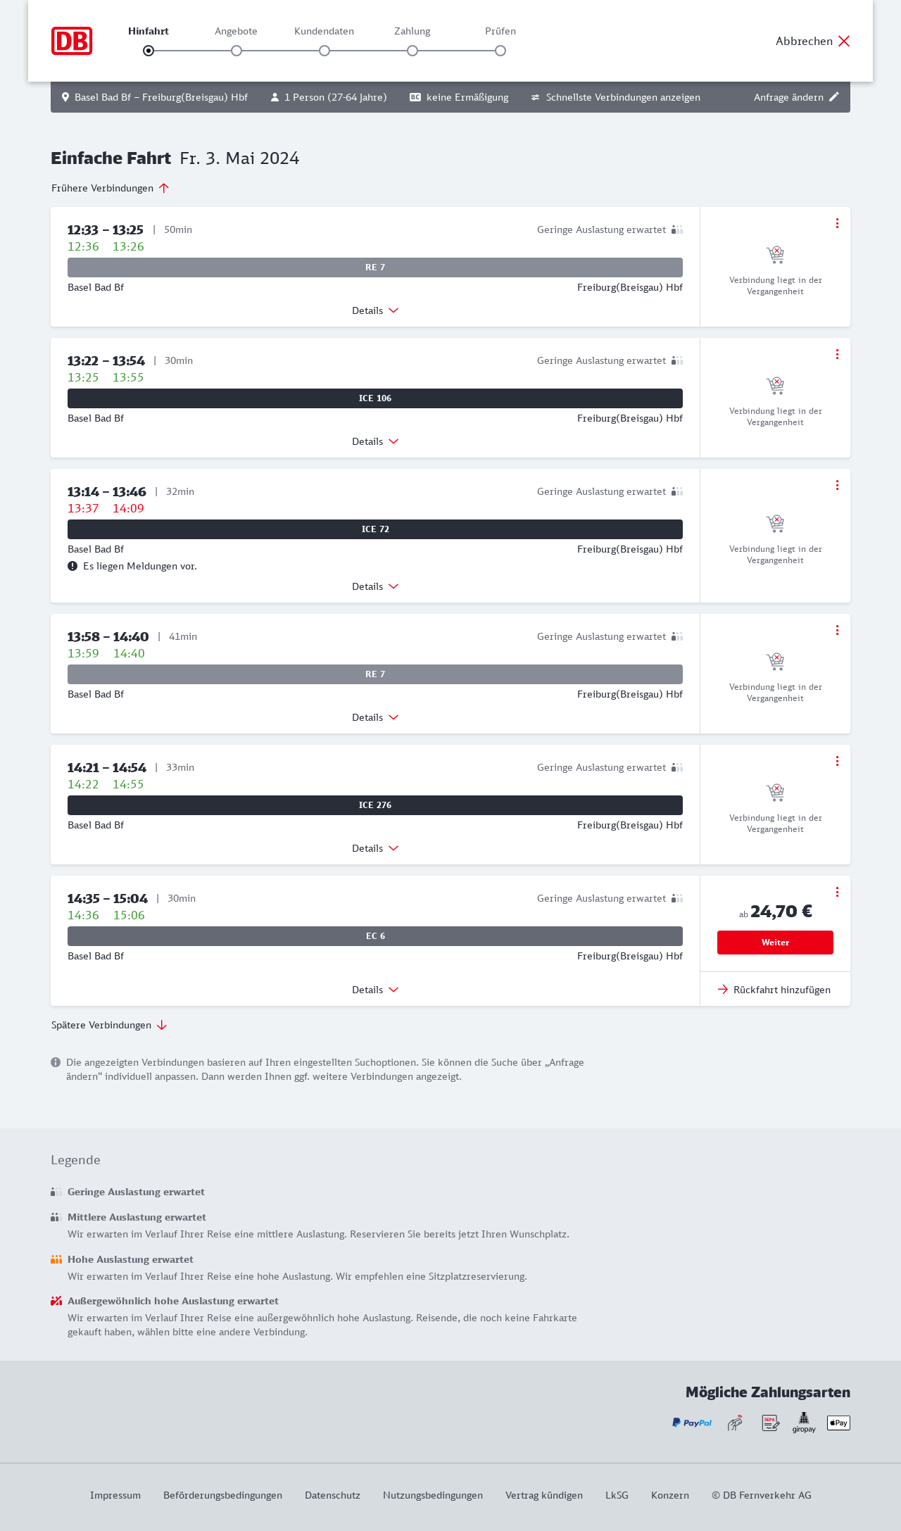Click the giropay payment icon

coord(804,1423)
